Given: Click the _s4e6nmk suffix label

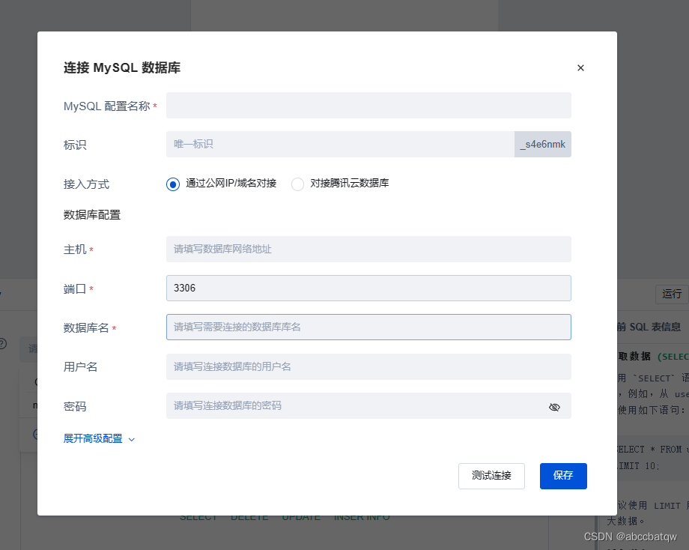Looking at the screenshot, I should (x=543, y=144).
